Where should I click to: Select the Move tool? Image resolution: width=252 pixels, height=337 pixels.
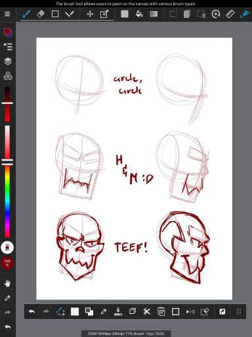point(90,14)
